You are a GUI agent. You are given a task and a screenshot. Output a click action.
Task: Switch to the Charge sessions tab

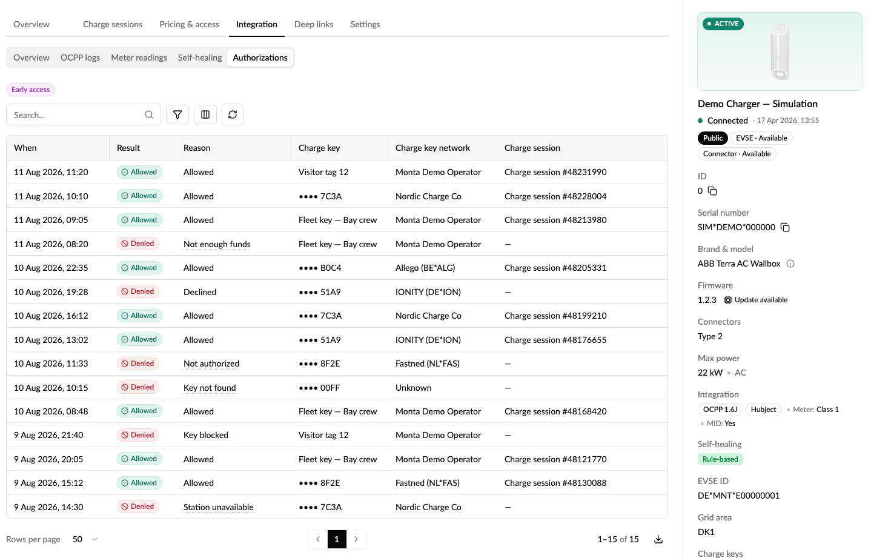point(113,24)
